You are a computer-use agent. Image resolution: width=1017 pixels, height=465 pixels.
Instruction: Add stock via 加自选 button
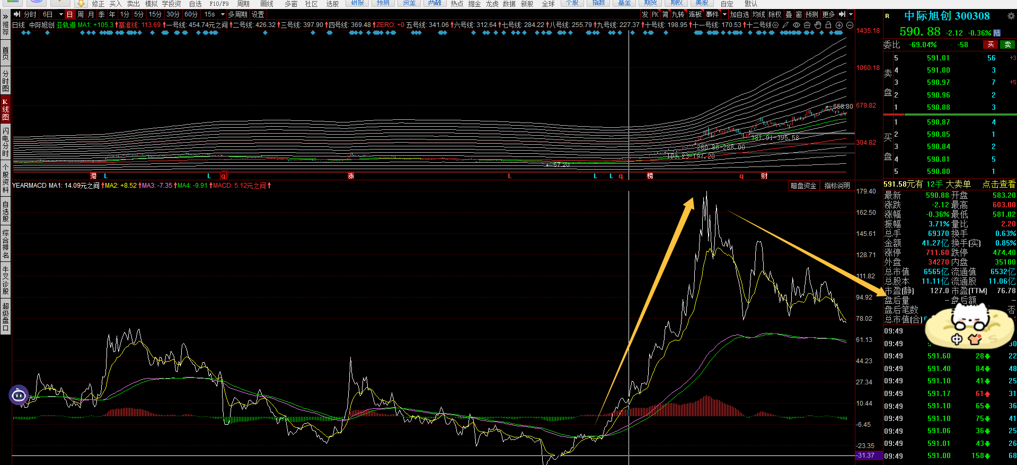[739, 14]
